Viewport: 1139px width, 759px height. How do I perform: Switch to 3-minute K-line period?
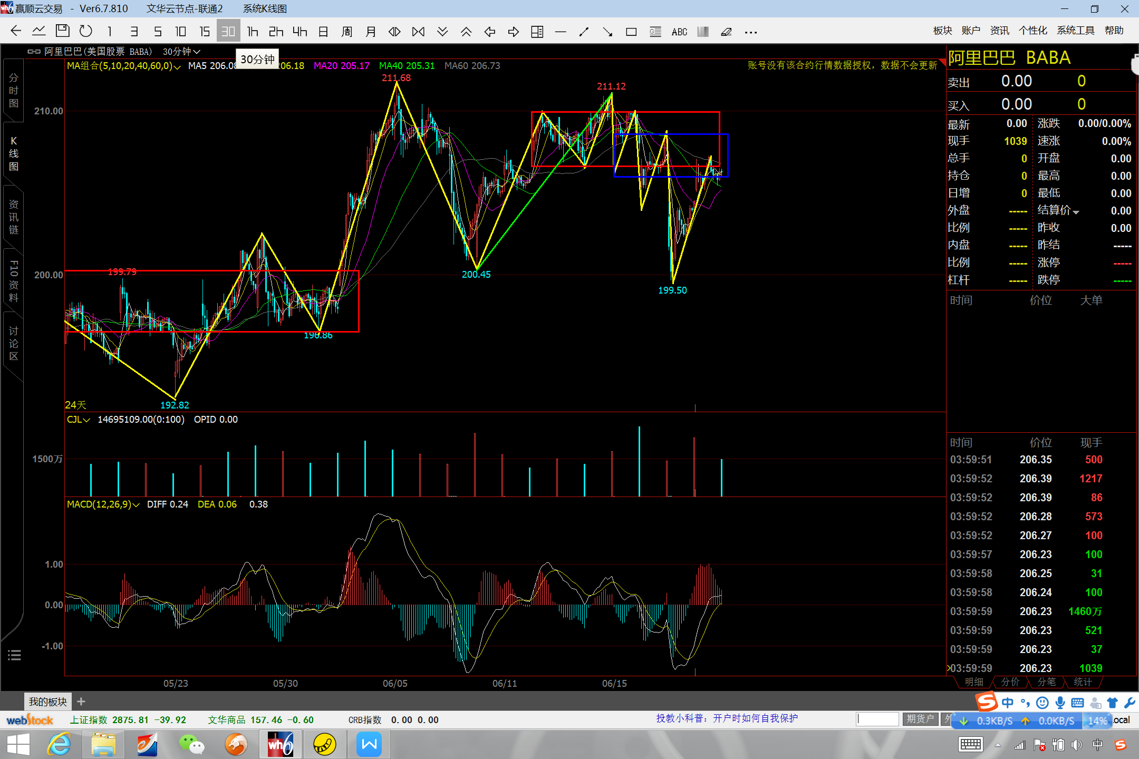coord(134,32)
